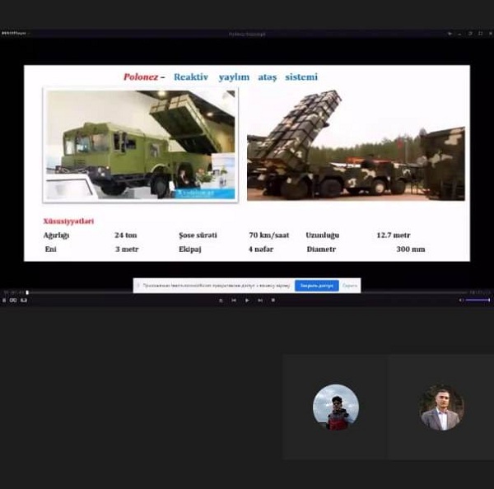This screenshot has width=494, height=489.
Task: Adjust the purple volume slider
Action: pos(478,300)
